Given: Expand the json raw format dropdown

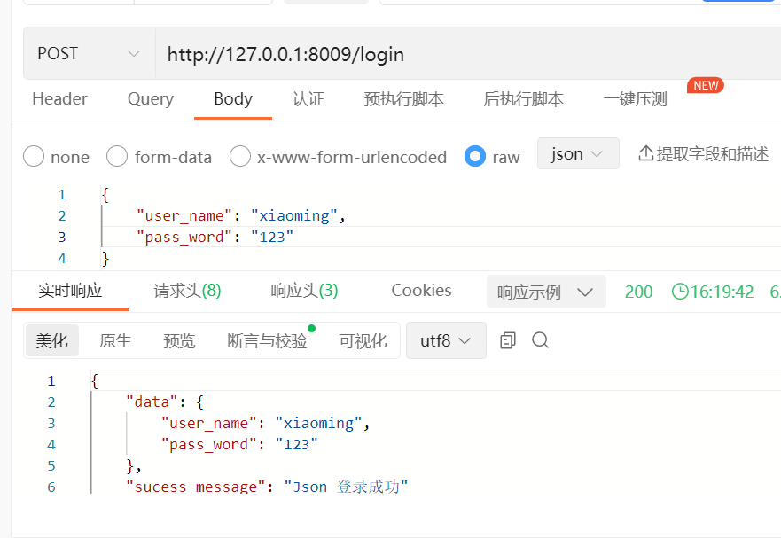Looking at the screenshot, I should (577, 154).
